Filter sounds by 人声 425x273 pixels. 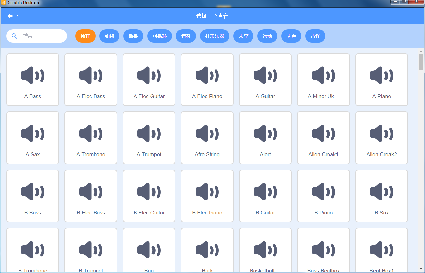[x=291, y=36]
